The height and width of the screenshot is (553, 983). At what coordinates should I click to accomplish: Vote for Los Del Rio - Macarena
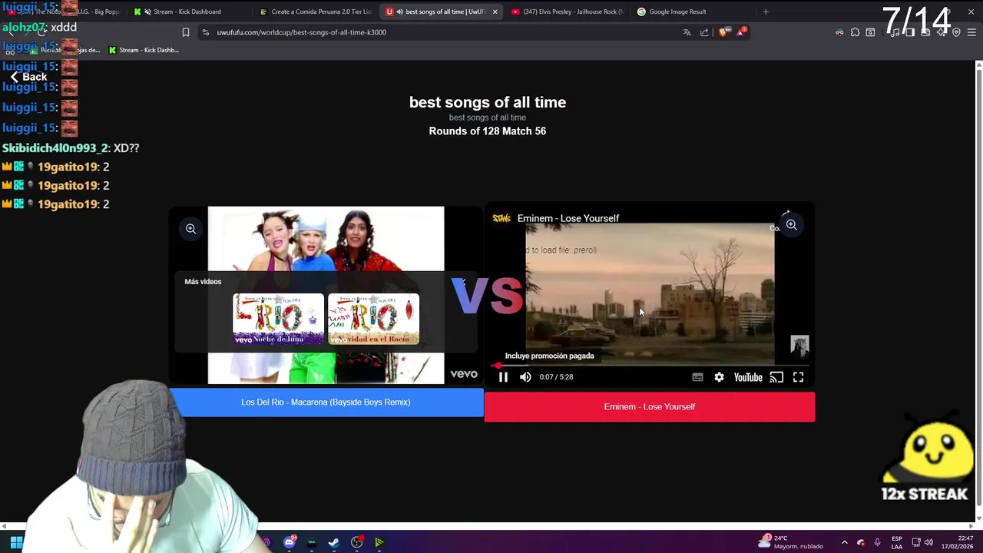[326, 402]
